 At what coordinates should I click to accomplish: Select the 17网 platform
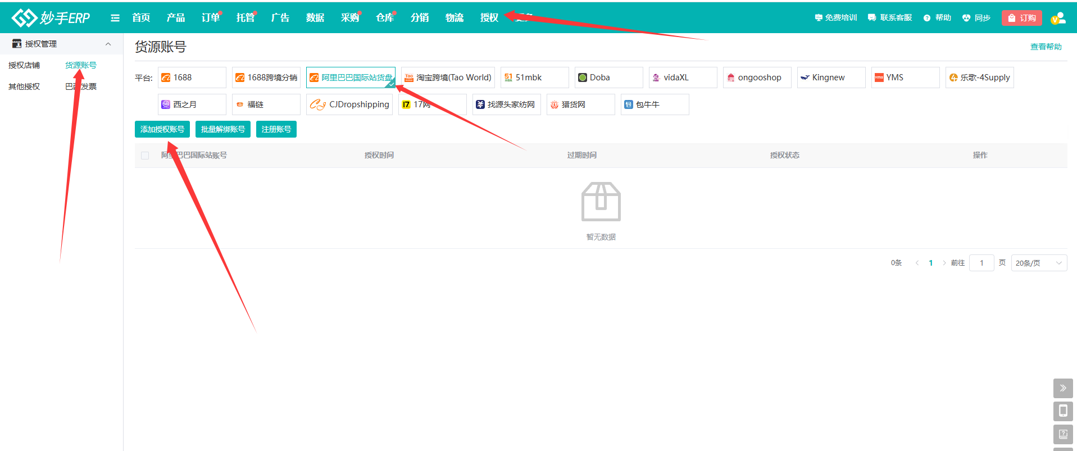(433, 104)
